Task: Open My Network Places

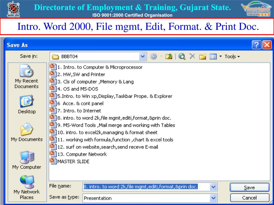Action: [27, 187]
